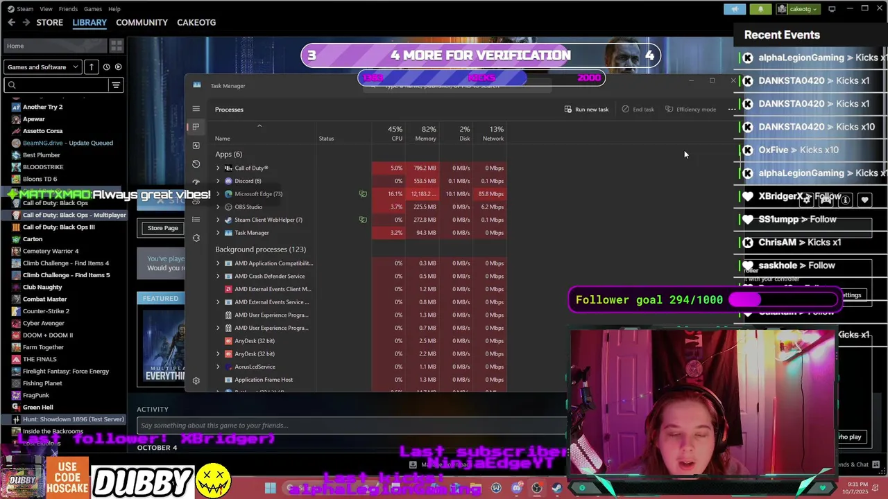888x499 pixels.
Task: Focus Steam library search field
Action: [57, 85]
